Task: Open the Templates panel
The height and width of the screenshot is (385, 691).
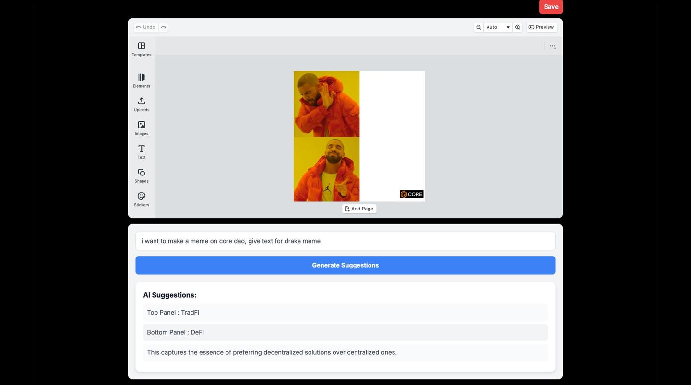Action: pos(142,49)
